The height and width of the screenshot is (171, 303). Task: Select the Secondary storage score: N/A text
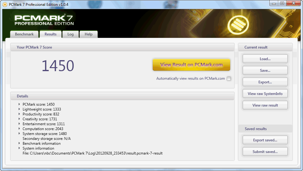pyautogui.click(x=47, y=138)
